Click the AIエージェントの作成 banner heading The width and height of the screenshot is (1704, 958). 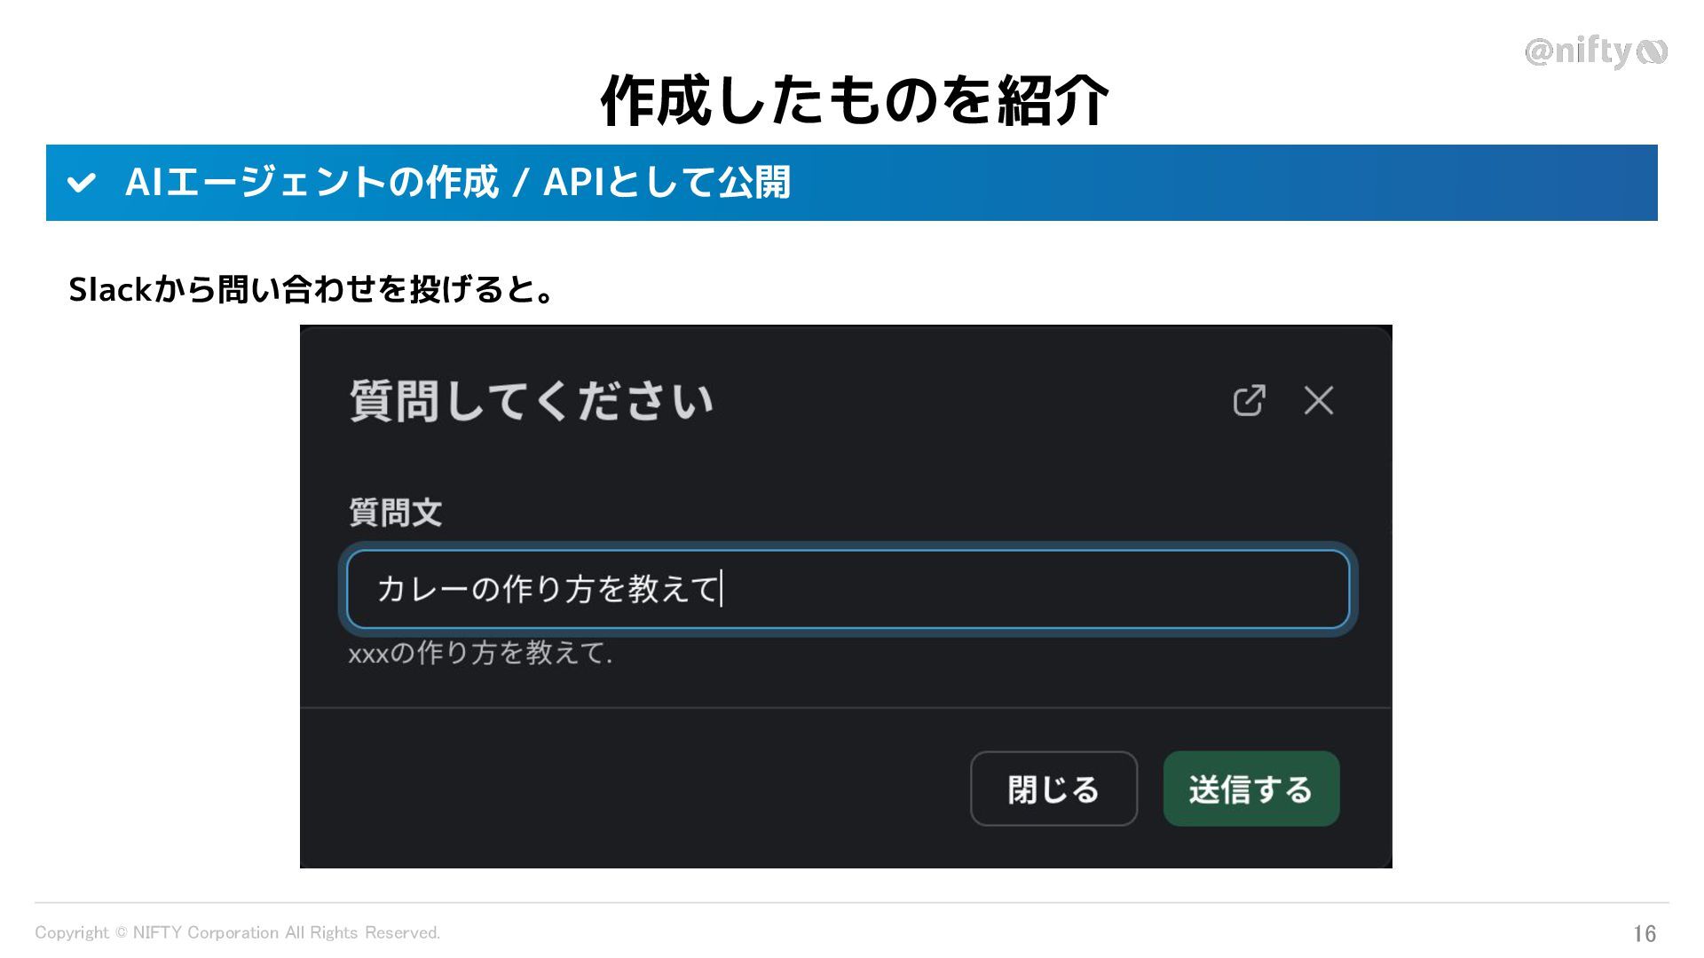[312, 183]
